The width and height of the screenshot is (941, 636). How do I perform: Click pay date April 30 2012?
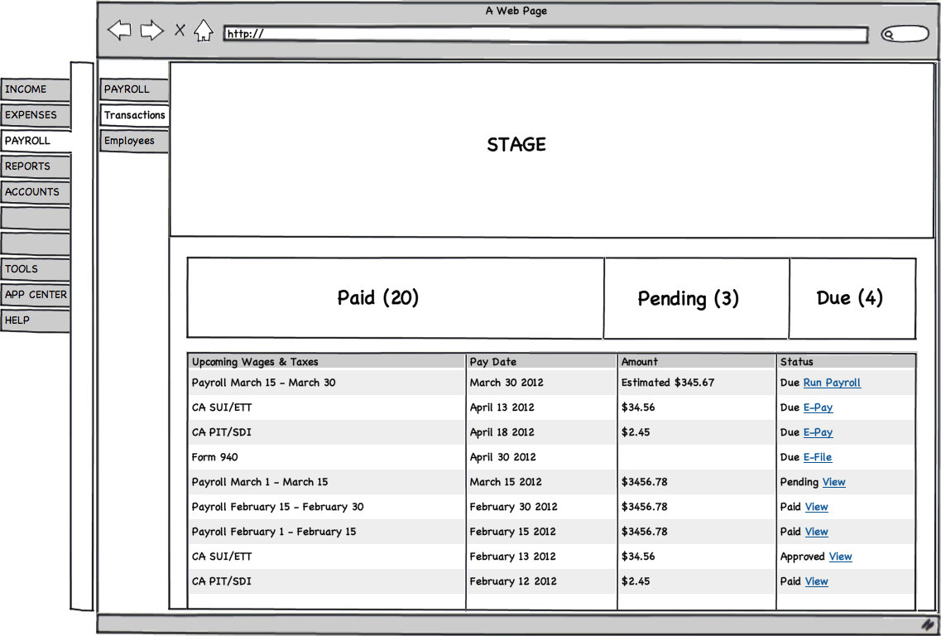503,457
